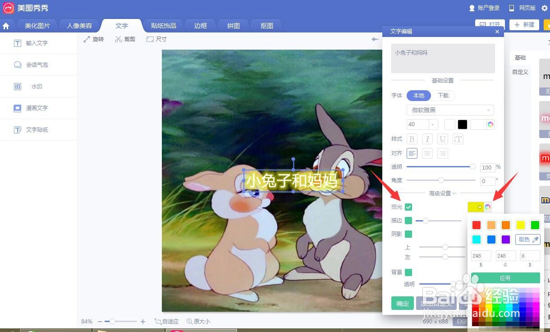Screen dimensions: 550x332
Task: Click the text content box 小兔子和妈妈
Action: 443,58
